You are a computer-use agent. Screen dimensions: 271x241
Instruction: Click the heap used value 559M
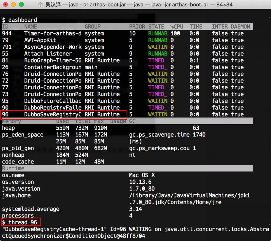[62, 128]
